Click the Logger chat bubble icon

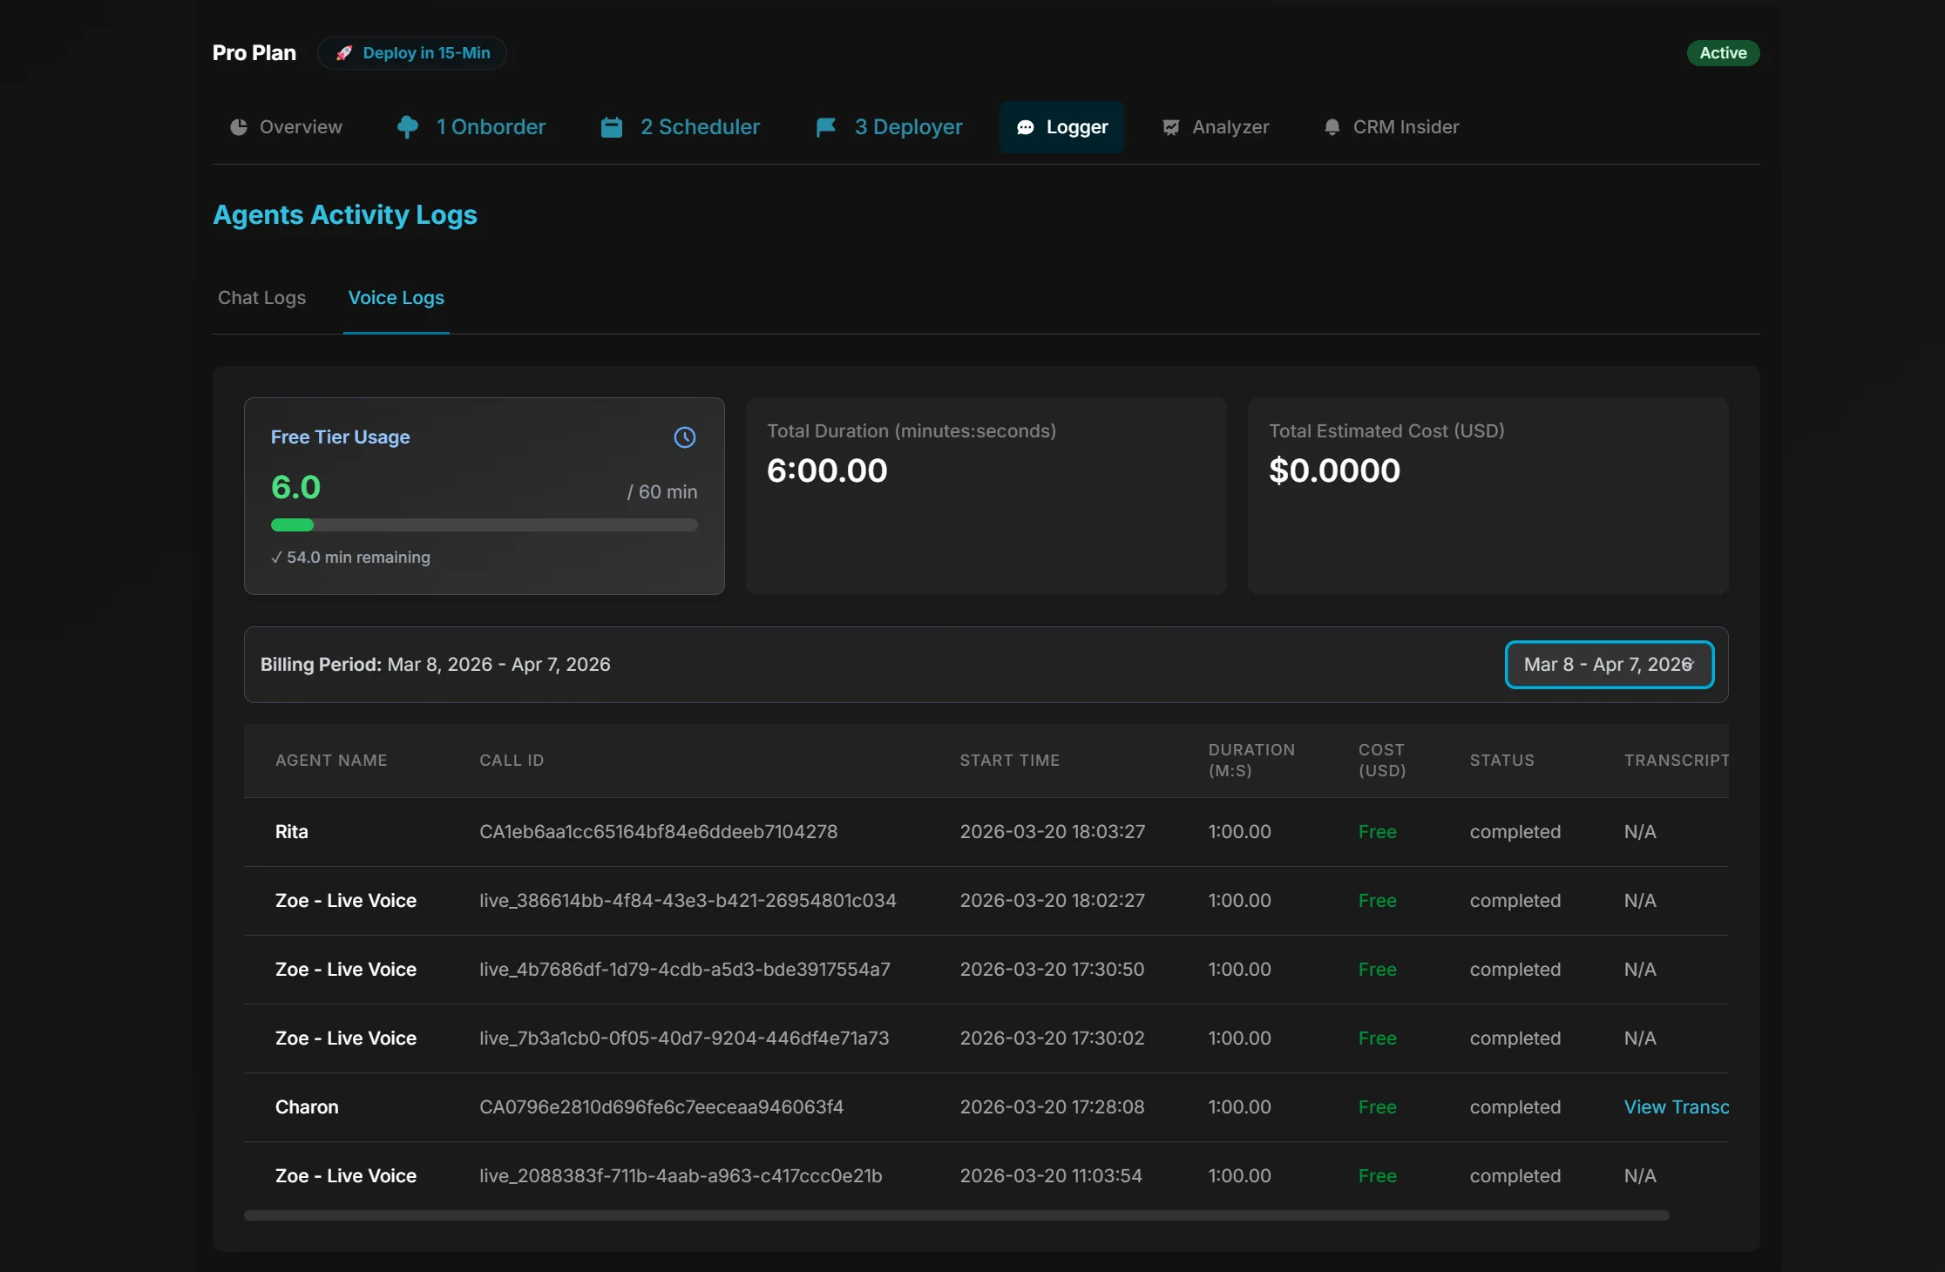(1026, 127)
